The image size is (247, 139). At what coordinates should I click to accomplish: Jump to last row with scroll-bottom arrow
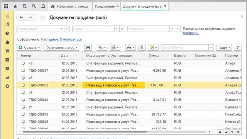[238, 132]
